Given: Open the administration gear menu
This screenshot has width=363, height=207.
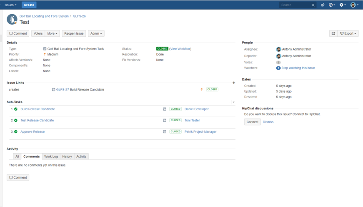Looking at the screenshot, I should coord(343,5).
